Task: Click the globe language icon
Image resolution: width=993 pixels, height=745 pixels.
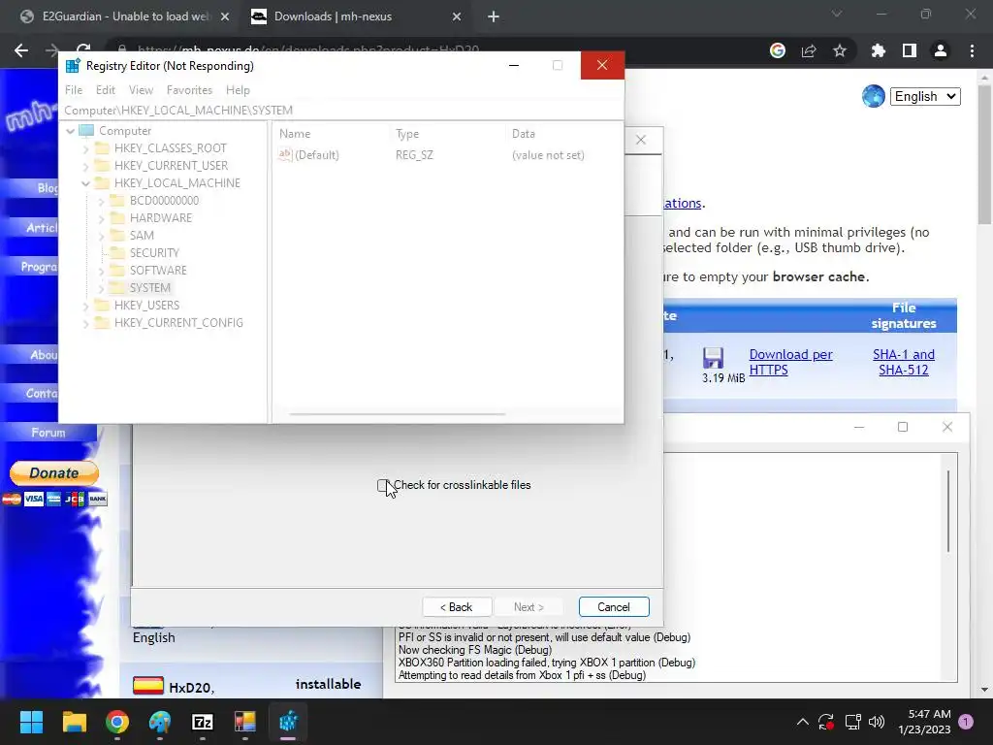Action: coord(874,96)
